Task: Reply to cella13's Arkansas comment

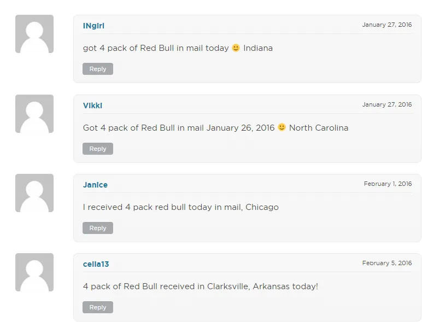Action: 98,307
